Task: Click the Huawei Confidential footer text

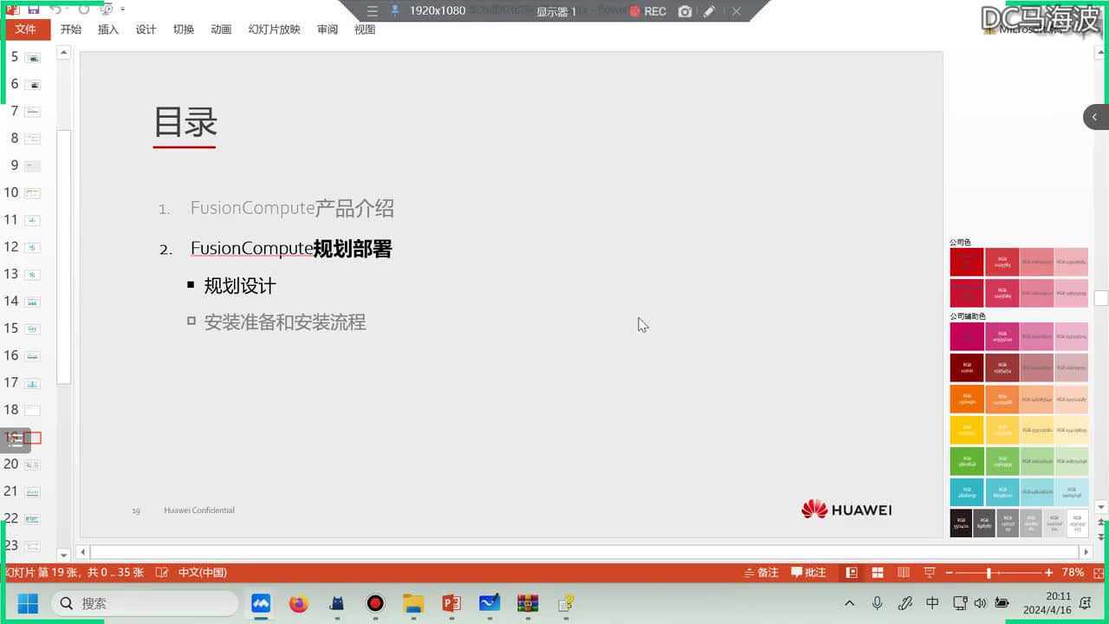Action: (x=199, y=510)
